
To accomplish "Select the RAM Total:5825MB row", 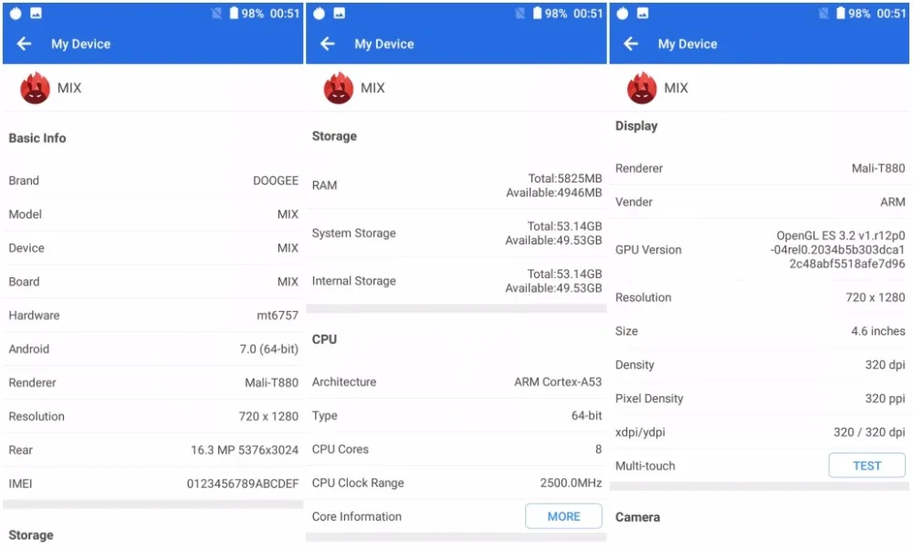I will coord(456,185).
